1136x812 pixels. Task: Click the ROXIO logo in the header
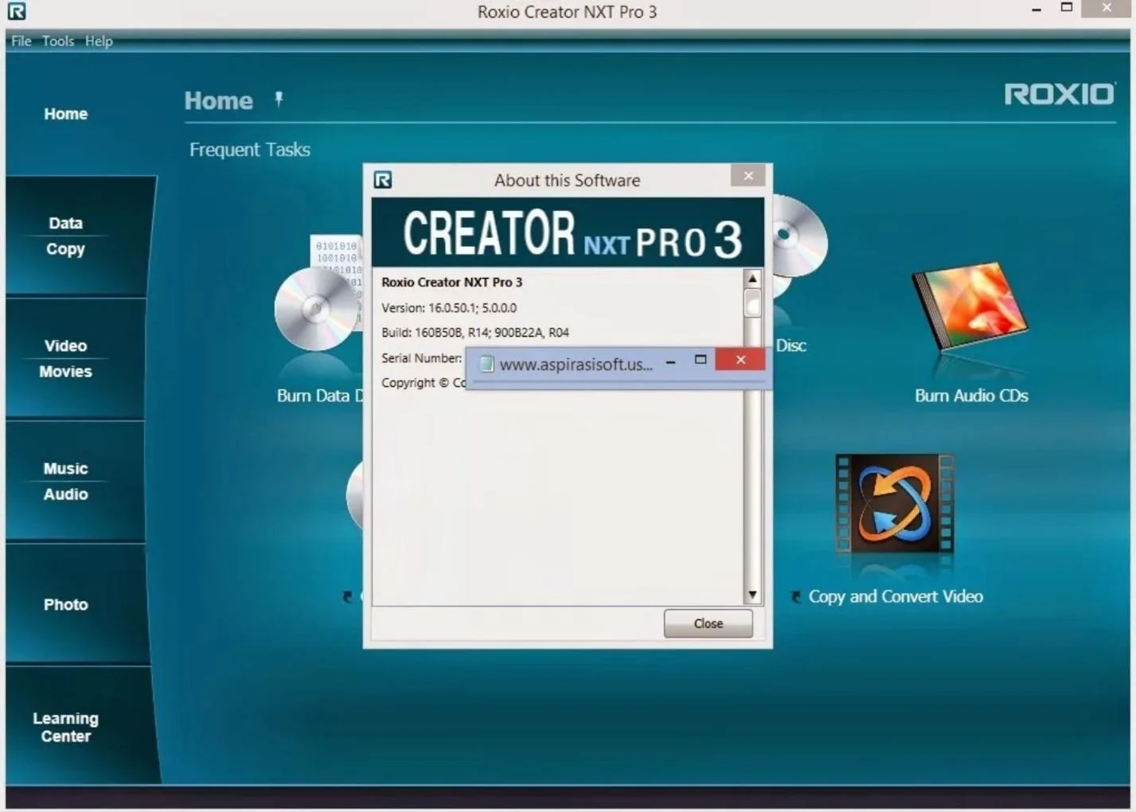[x=1060, y=94]
